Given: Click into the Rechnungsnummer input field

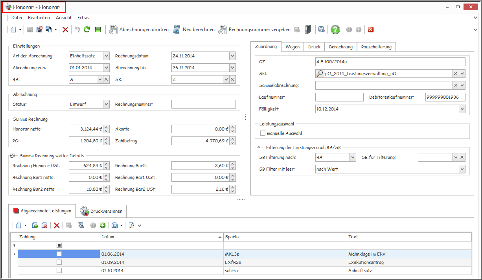Looking at the screenshot, I should [x=203, y=104].
